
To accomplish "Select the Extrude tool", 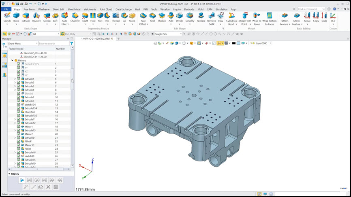I will coord(26,17).
